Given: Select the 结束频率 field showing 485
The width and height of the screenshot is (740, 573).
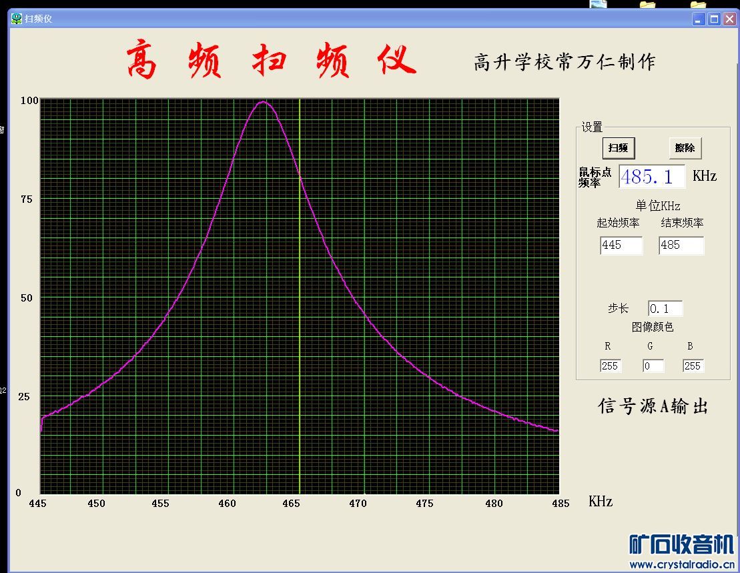Looking at the screenshot, I should point(681,245).
